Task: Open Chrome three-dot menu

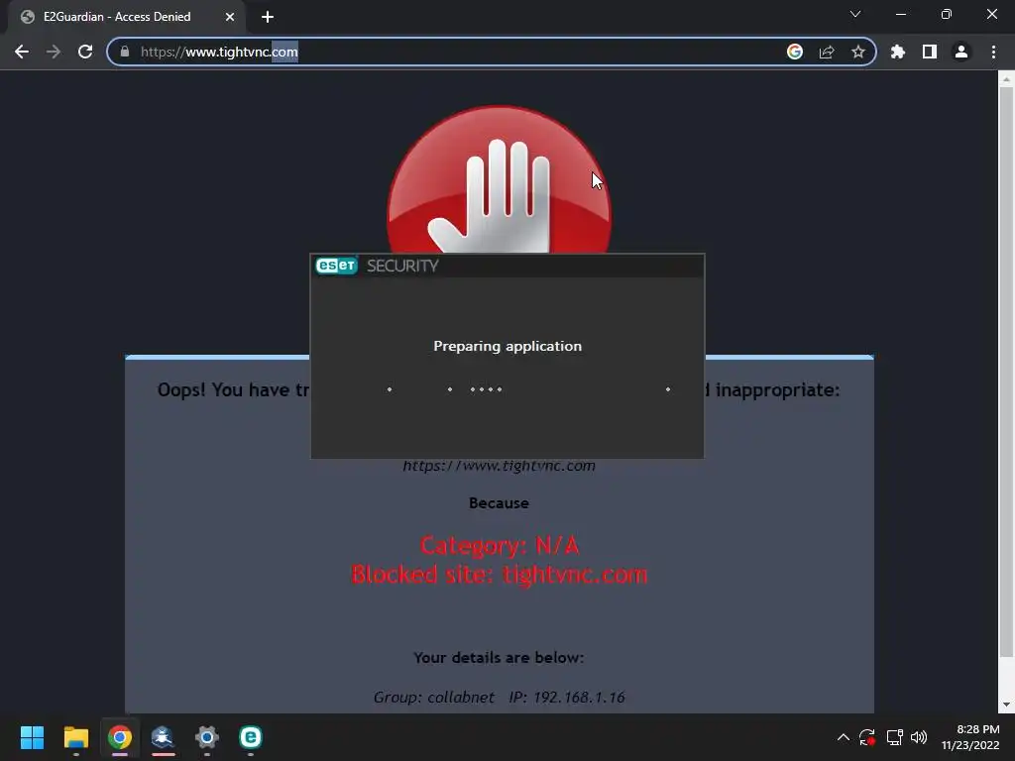Action: pos(993,52)
